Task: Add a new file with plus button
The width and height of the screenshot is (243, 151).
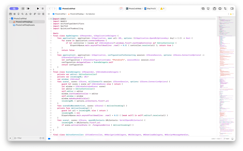Action: tap(10, 138)
